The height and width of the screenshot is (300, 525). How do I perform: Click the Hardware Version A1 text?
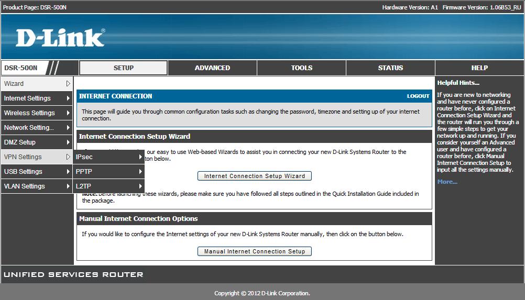(410, 7)
